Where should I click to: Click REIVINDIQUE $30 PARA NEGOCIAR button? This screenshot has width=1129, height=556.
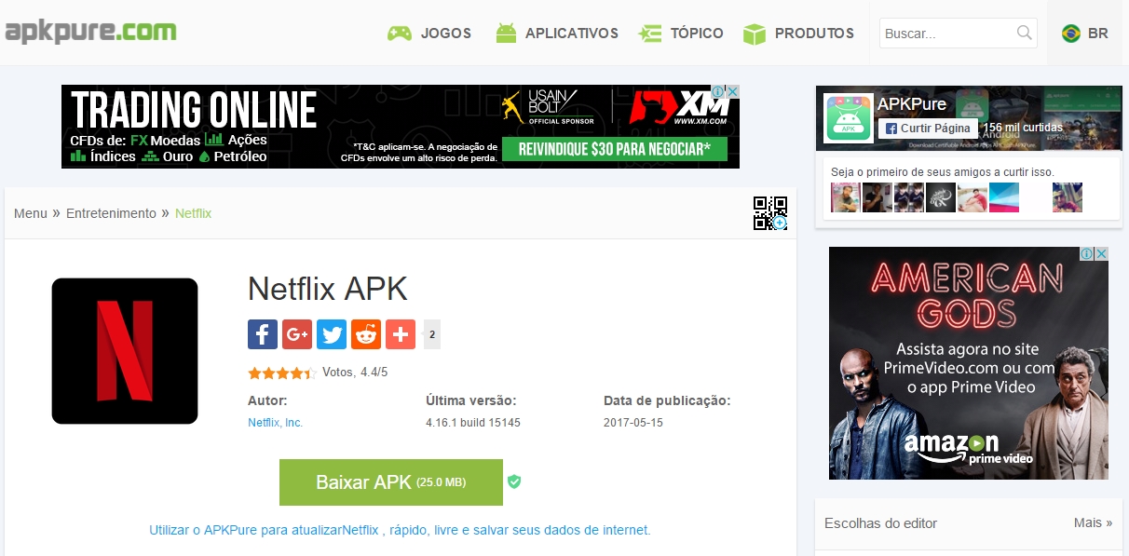(613, 149)
